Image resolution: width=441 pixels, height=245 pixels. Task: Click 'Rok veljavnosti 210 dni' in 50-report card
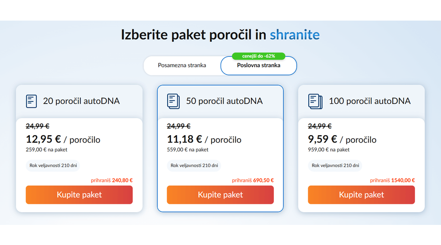coord(195,165)
